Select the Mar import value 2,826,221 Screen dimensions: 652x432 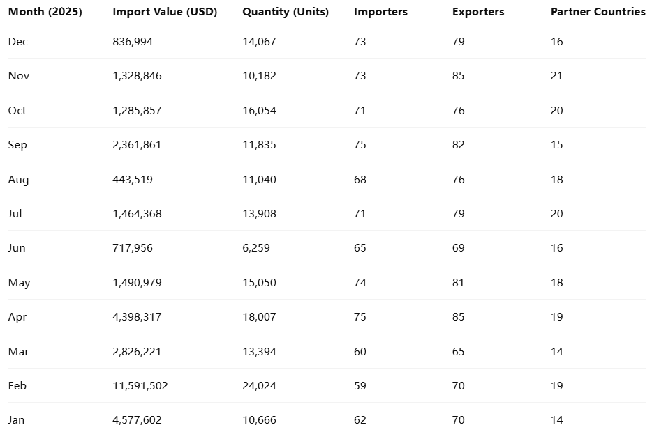(x=137, y=352)
